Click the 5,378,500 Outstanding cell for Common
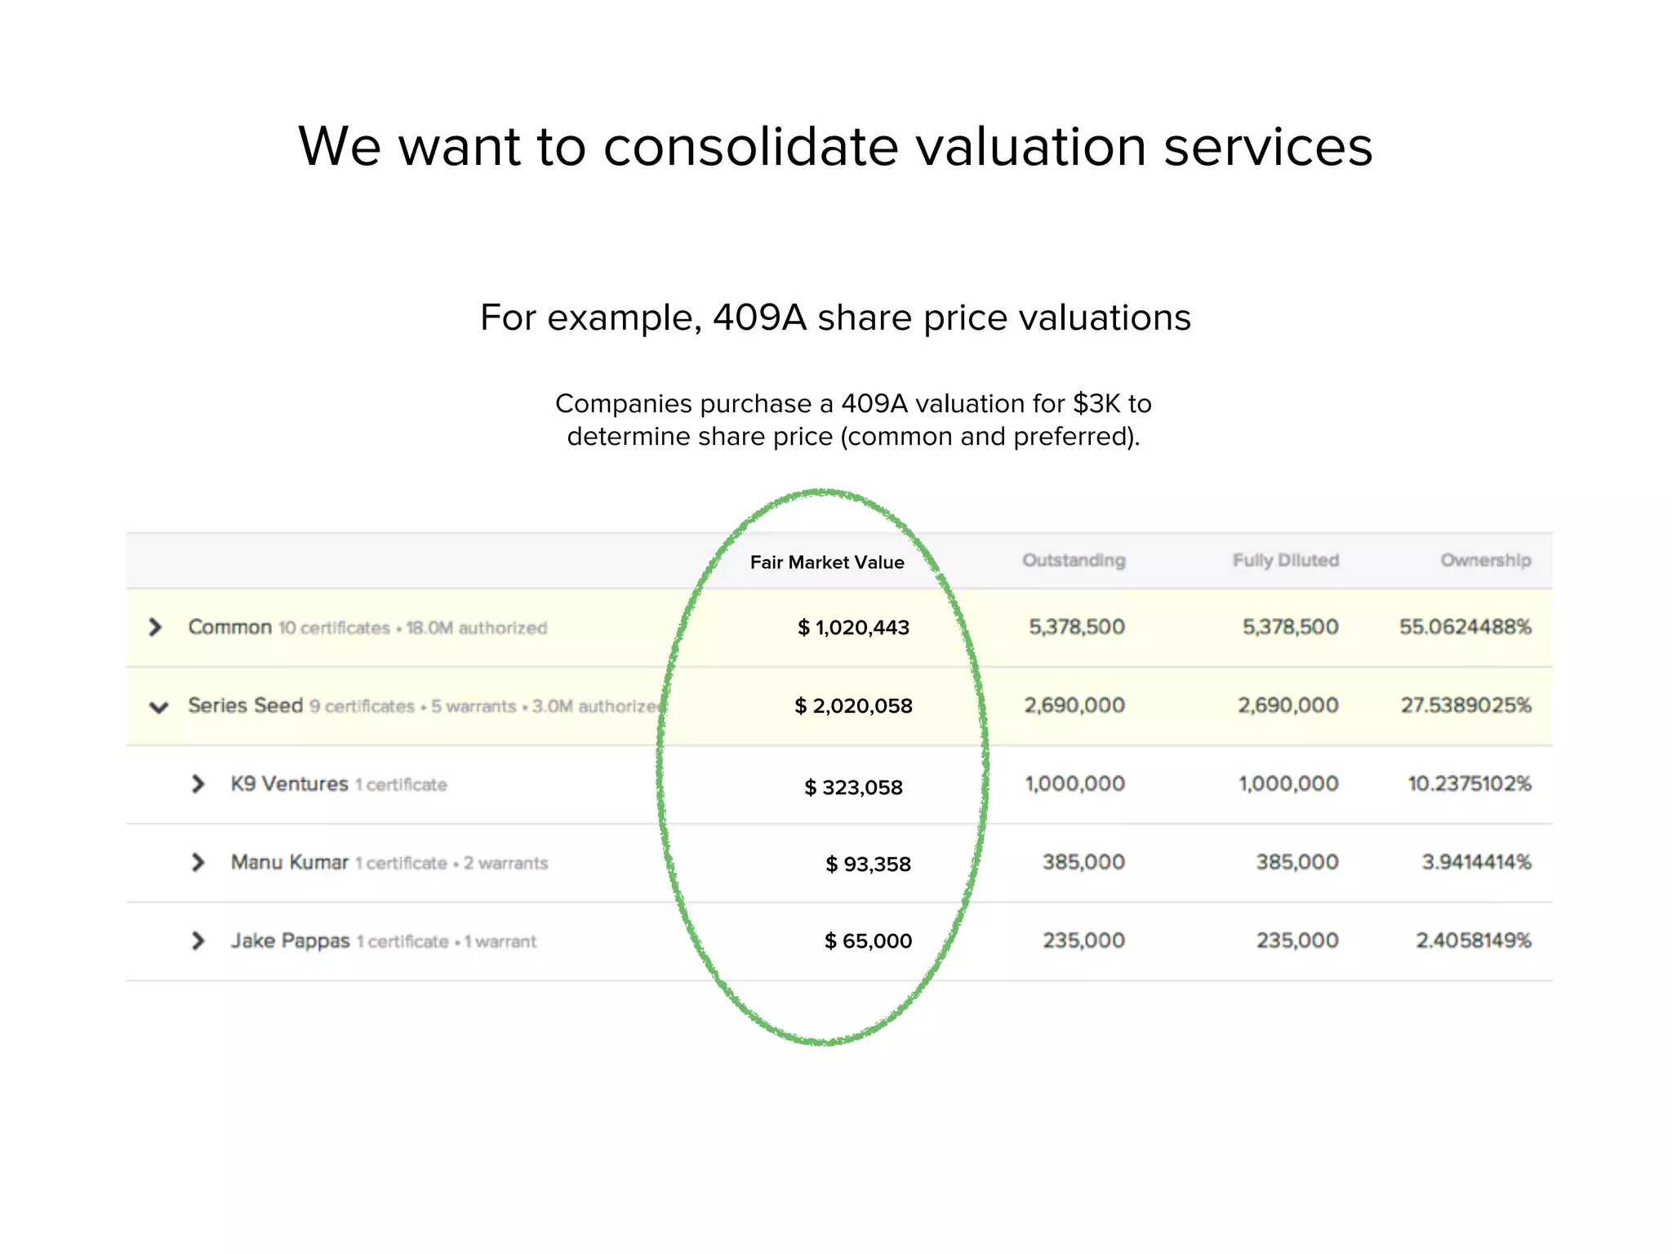The height and width of the screenshot is (1254, 1672). [1077, 627]
